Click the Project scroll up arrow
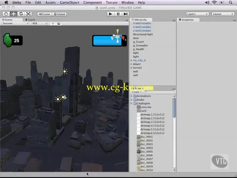Image resolution: width=237 pixels, height=178 pixels. click(x=174, y=96)
